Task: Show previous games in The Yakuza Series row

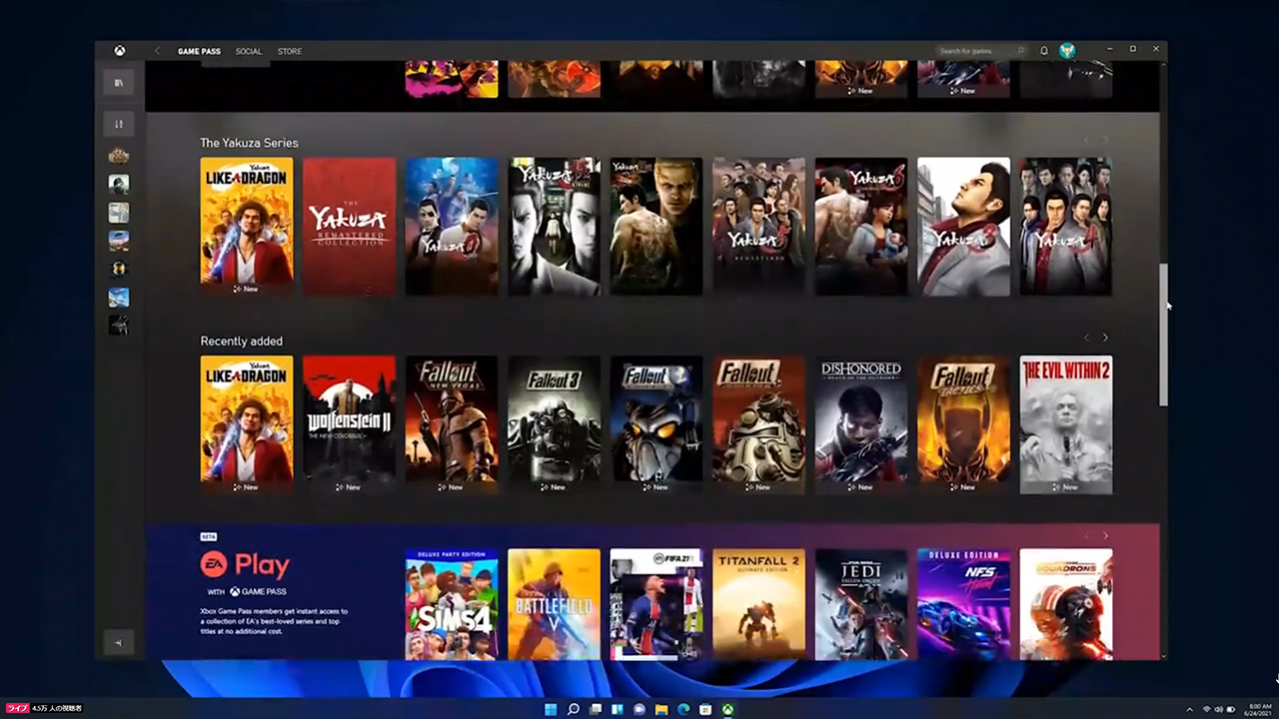Action: pyautogui.click(x=1087, y=140)
